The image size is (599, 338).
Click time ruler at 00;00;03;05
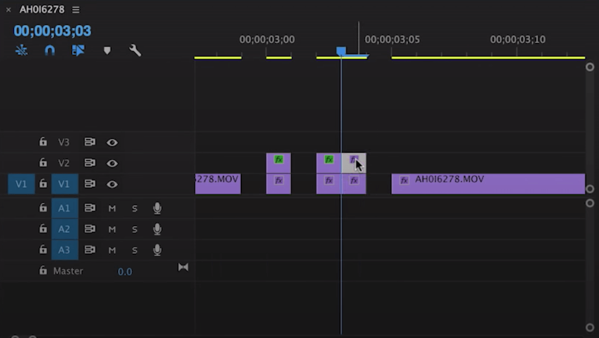(x=392, y=40)
